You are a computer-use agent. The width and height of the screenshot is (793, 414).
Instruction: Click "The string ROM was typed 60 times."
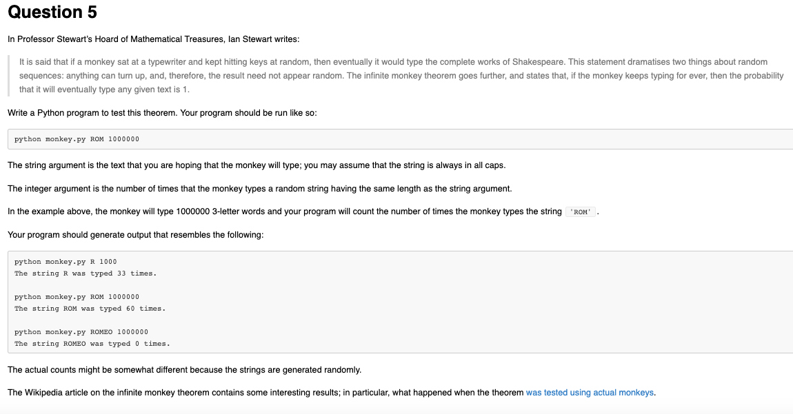90,309
